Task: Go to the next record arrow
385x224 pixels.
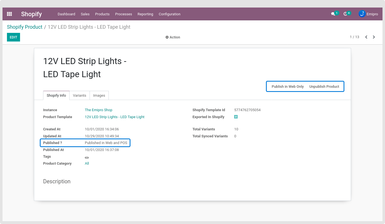Action: (x=374, y=37)
